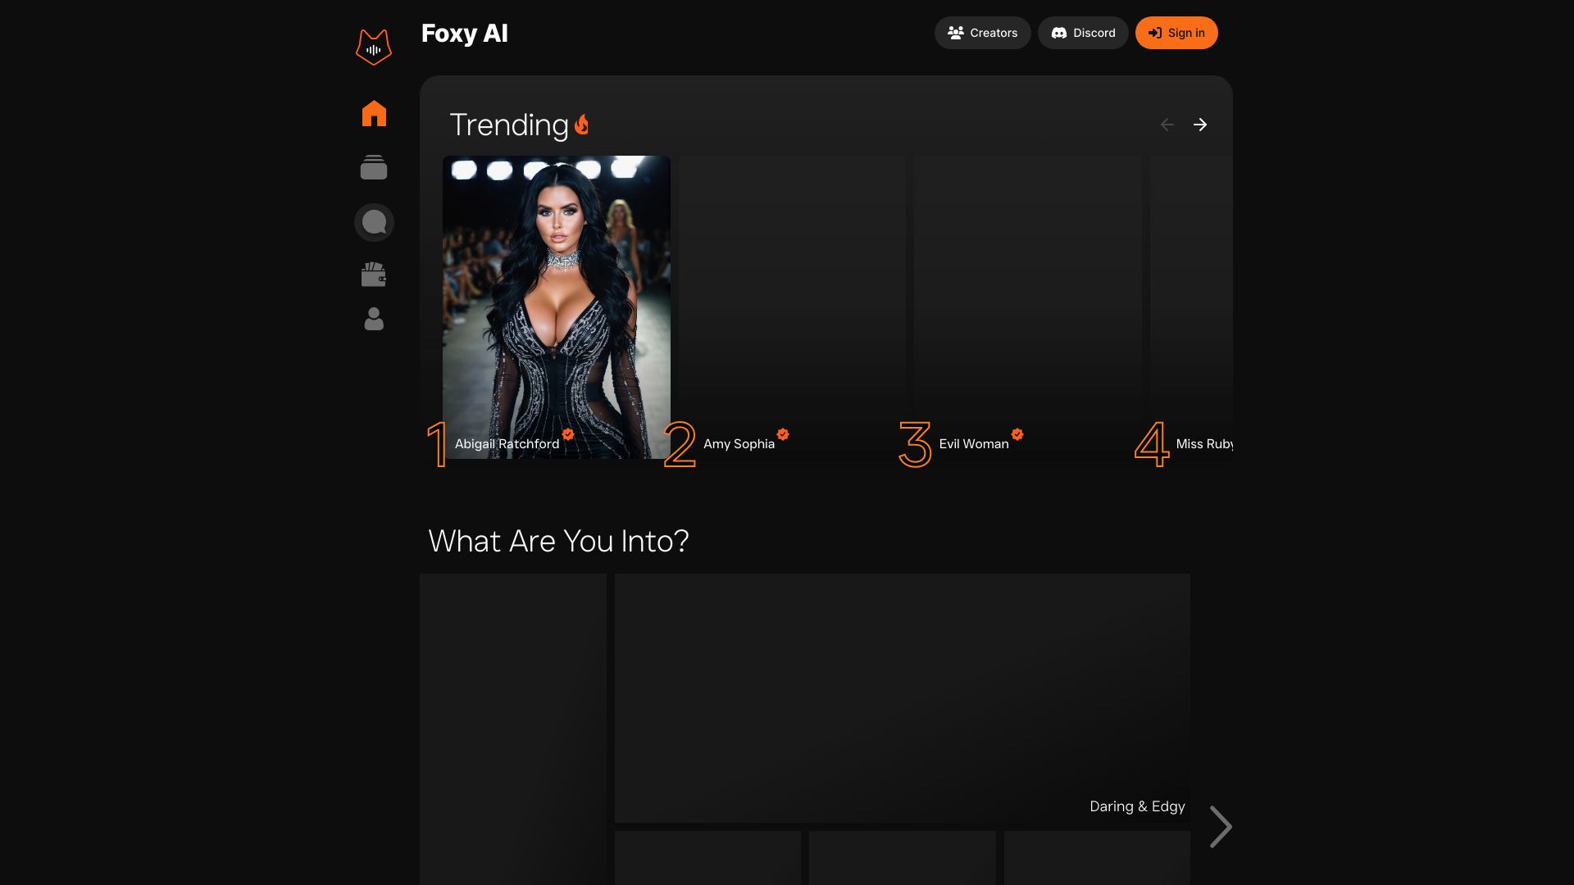Click the Creators button in navbar
This screenshot has height=885, width=1574.
(x=981, y=33)
